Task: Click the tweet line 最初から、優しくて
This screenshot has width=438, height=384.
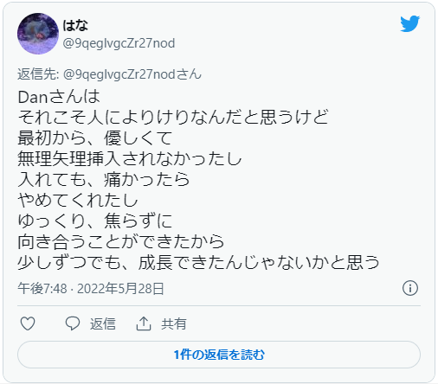Action: tap(95, 138)
